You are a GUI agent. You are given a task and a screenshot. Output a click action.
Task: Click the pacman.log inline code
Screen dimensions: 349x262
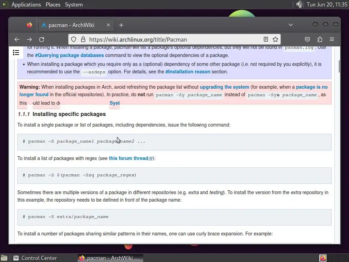coord(299,48)
